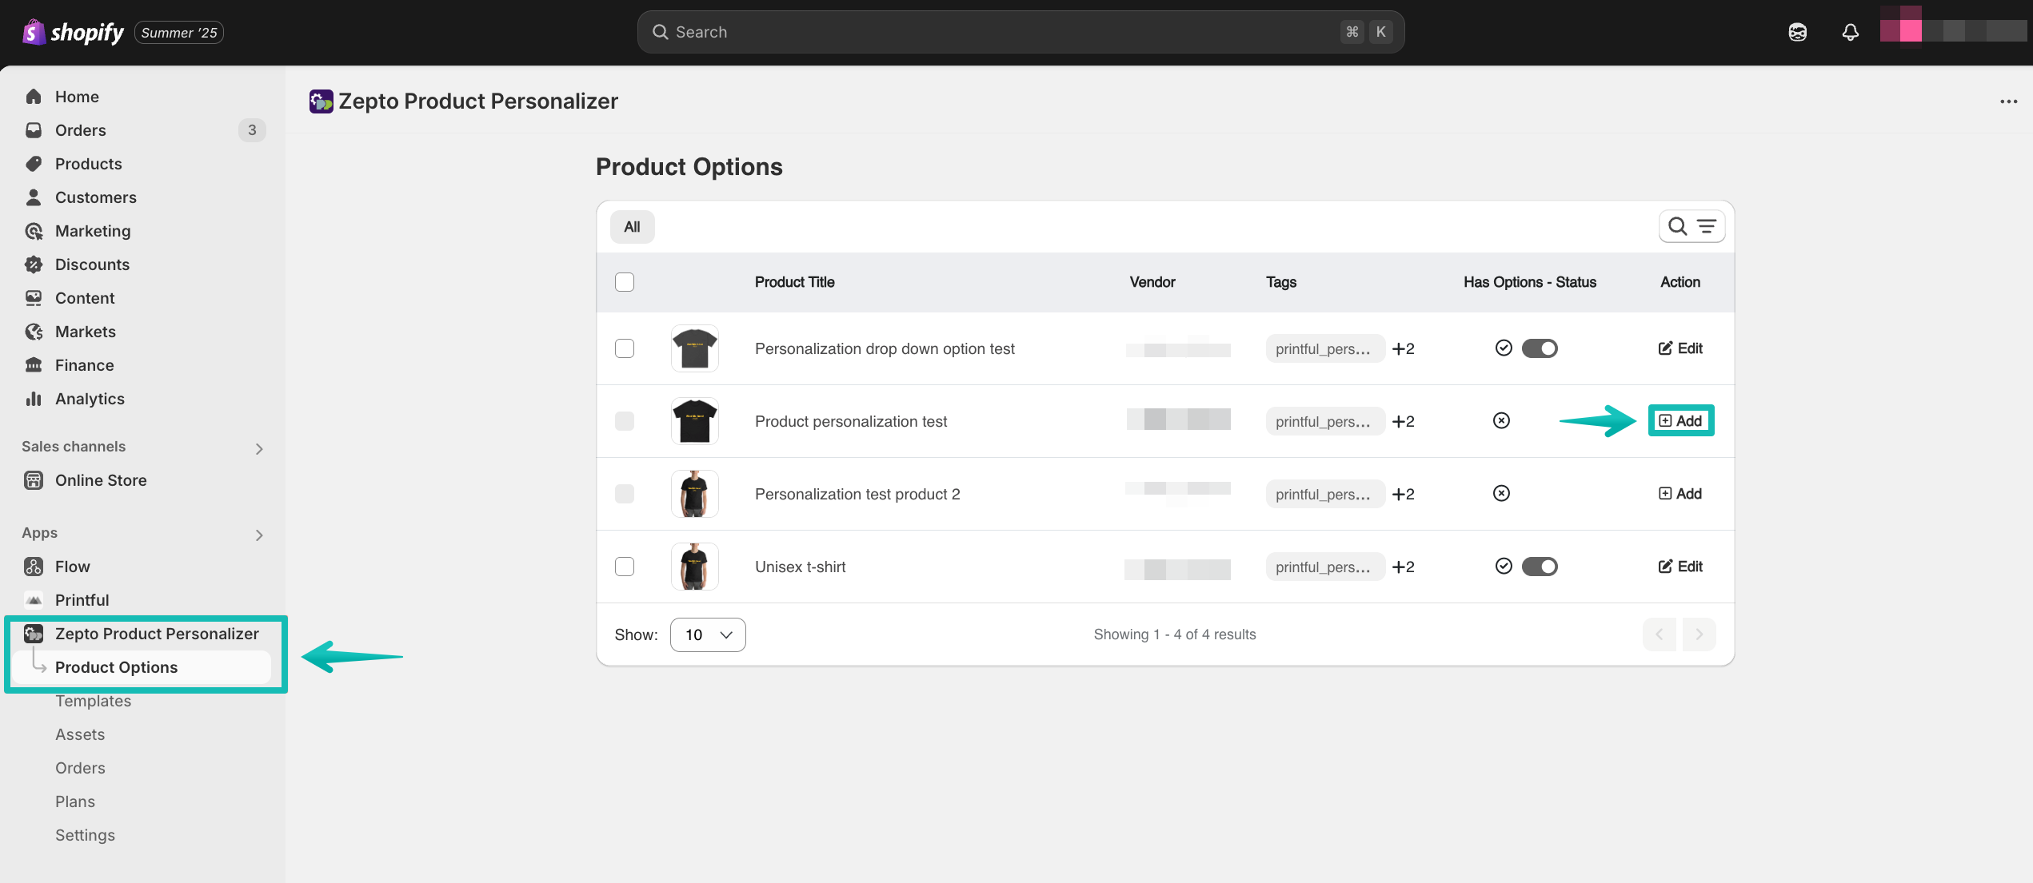Click the Online Store storefront icon

coord(34,480)
